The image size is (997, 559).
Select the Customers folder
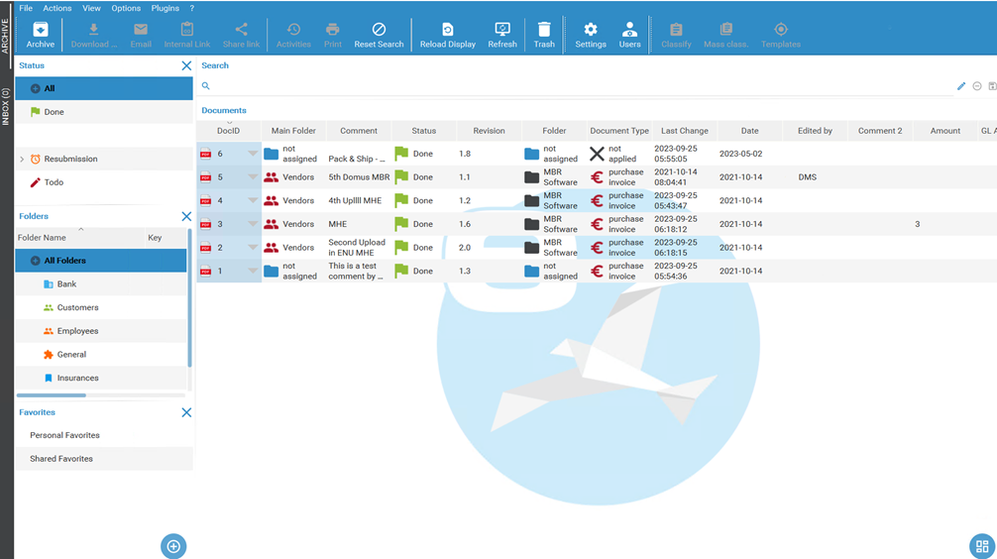click(x=77, y=307)
